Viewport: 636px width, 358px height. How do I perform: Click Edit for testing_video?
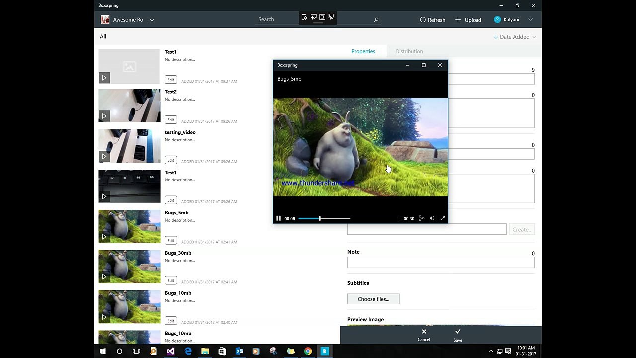click(x=171, y=160)
